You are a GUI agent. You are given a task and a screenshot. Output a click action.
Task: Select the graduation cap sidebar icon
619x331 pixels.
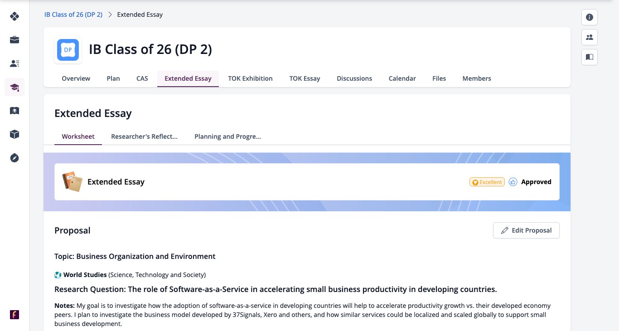pos(15,87)
